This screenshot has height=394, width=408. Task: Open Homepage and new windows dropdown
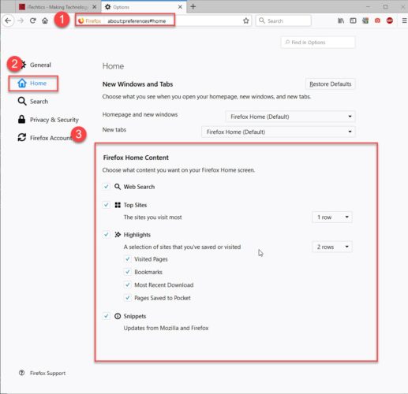point(290,117)
